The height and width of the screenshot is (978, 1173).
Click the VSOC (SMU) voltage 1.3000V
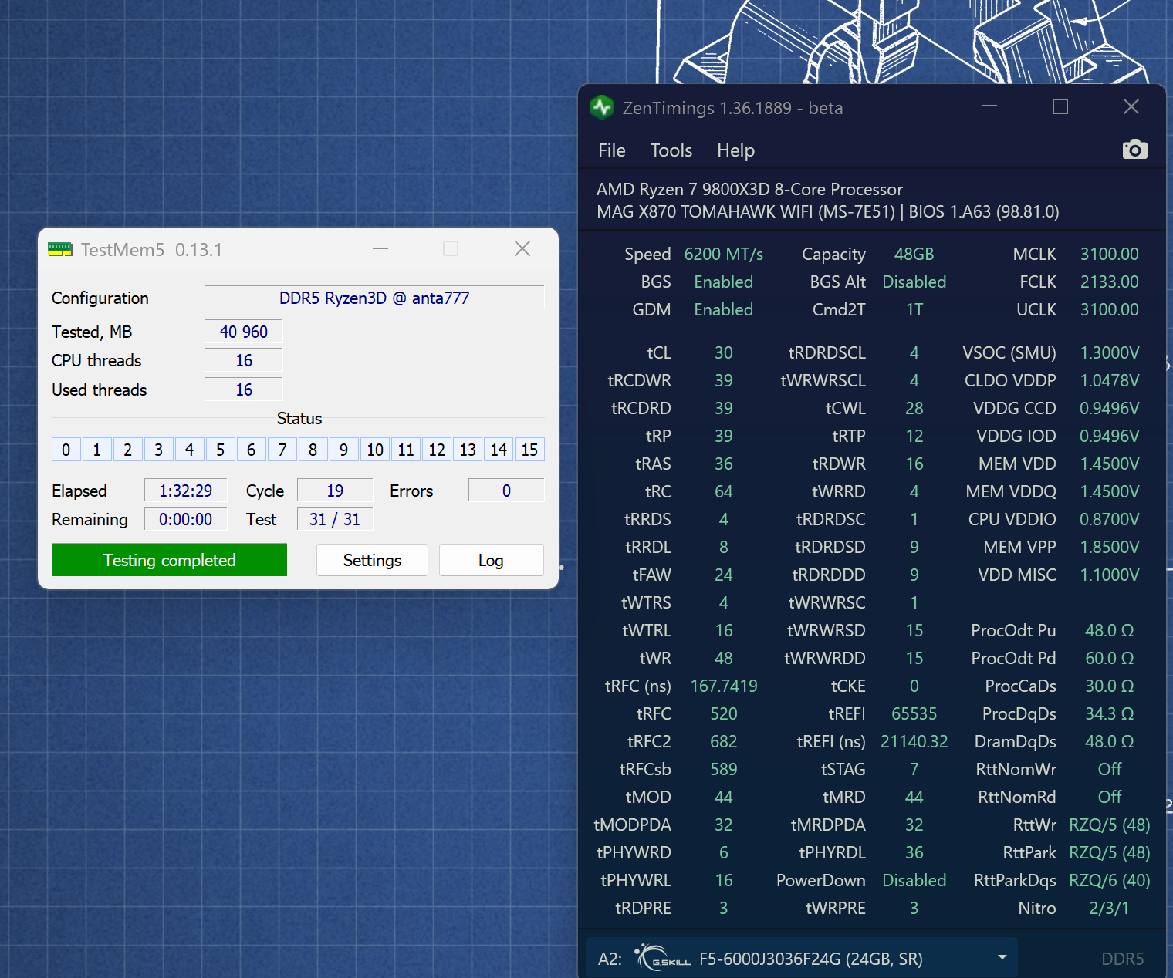(1110, 352)
